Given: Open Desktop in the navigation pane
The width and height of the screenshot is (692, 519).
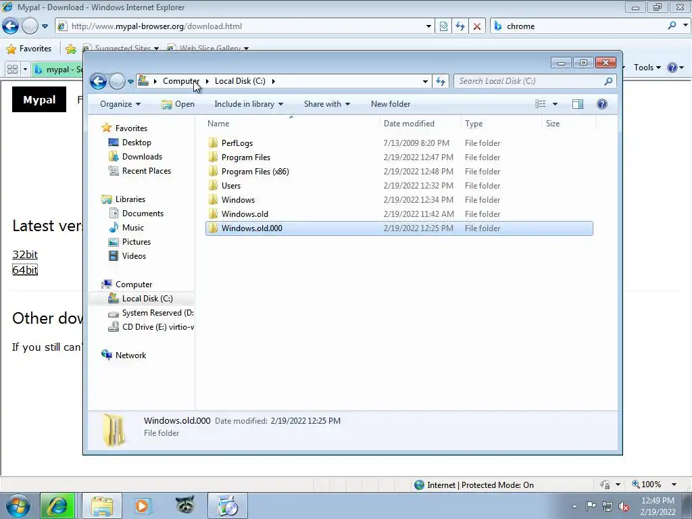Looking at the screenshot, I should click(x=137, y=143).
